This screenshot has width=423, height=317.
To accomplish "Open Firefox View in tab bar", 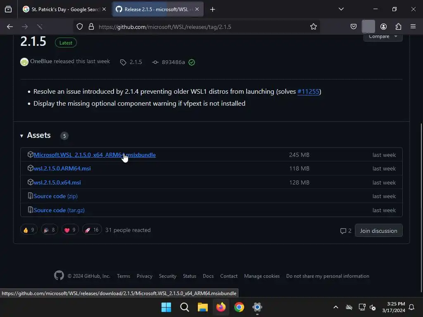I will [x=8, y=9].
